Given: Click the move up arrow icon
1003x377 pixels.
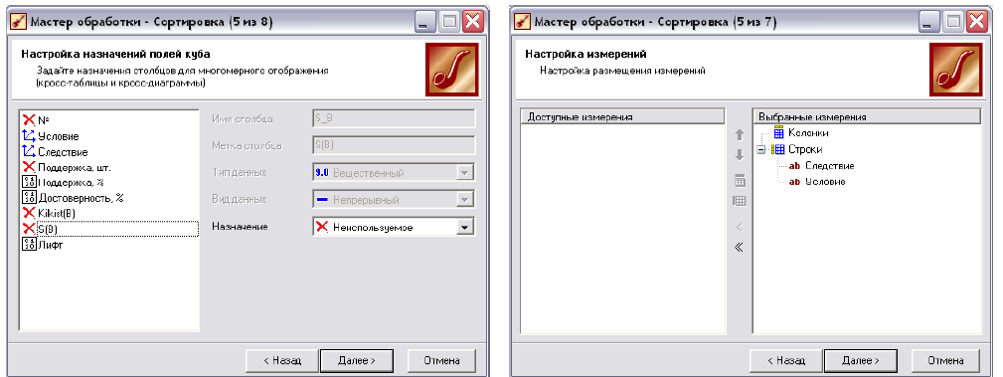Looking at the screenshot, I should 740,135.
